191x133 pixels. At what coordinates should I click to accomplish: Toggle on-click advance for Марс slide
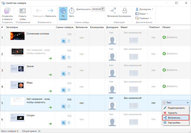[64, 90]
